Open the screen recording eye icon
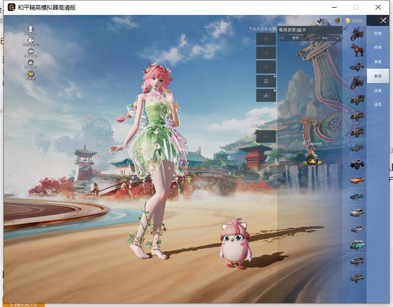This screenshot has height=307, width=393. pyautogui.click(x=30, y=50)
